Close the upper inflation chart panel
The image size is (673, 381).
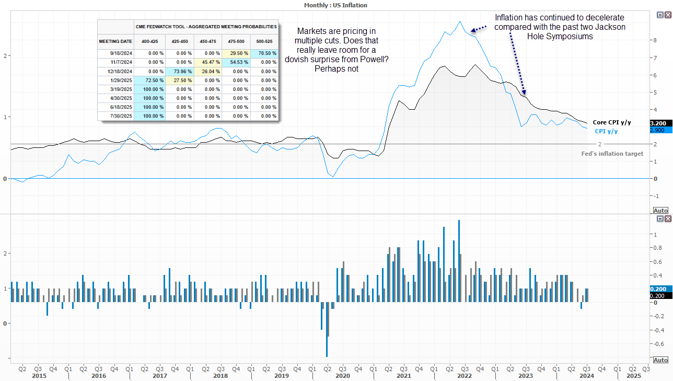pyautogui.click(x=667, y=15)
